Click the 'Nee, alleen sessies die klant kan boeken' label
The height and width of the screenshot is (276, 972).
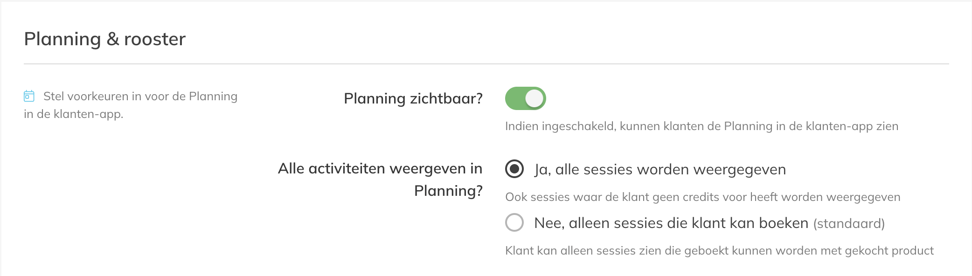click(671, 223)
